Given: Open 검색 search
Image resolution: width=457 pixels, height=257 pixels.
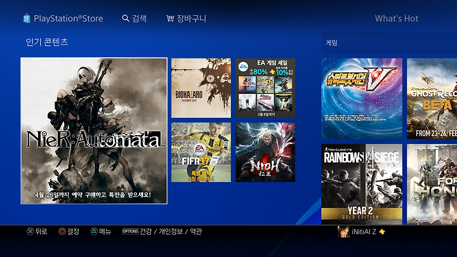Looking at the screenshot, I should [139, 18].
